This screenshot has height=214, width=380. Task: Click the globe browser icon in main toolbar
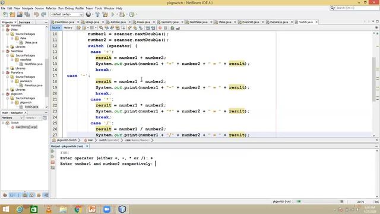coord(88,14)
